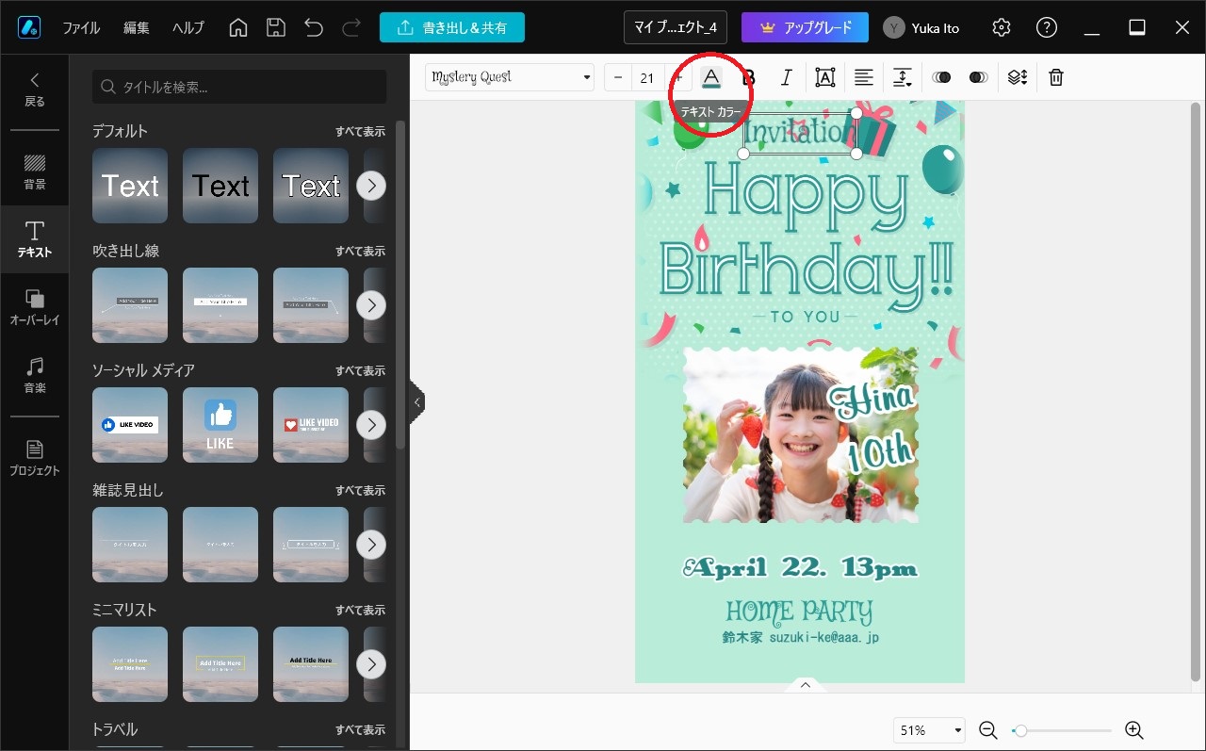Toggle the overlapping-circles icon with dark left circle

click(x=979, y=77)
